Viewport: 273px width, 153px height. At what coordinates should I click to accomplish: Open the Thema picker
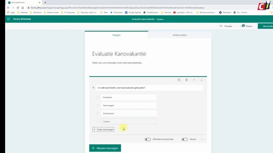point(247,26)
